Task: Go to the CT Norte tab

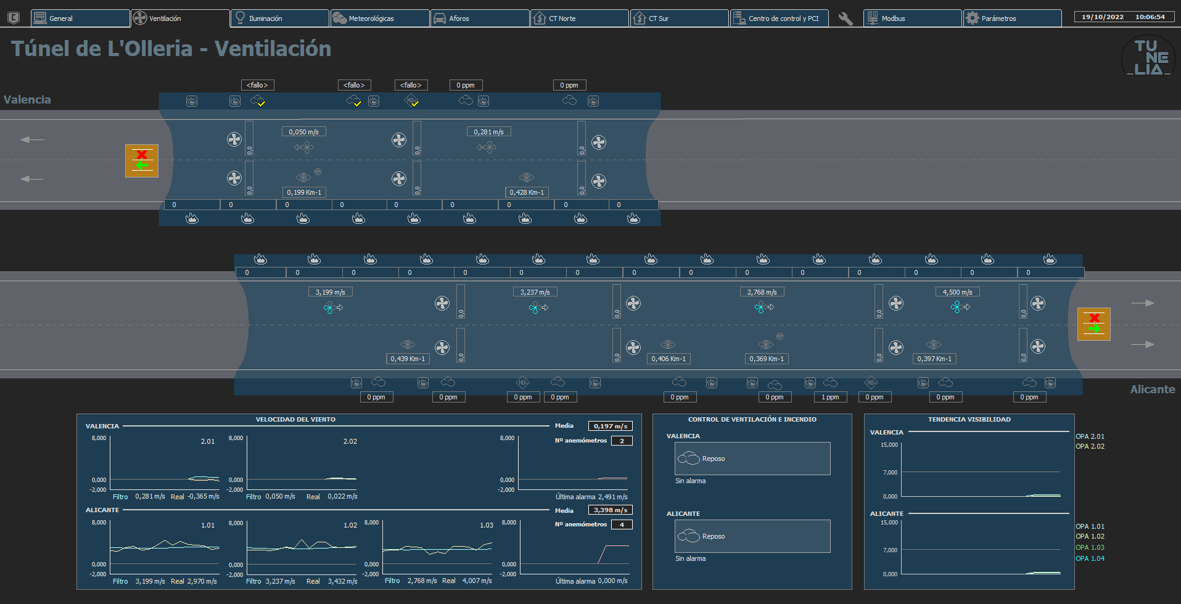Action: point(580,18)
